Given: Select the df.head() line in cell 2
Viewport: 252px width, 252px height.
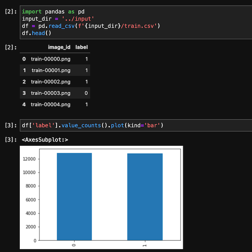Looking at the screenshot, I should (37, 33).
